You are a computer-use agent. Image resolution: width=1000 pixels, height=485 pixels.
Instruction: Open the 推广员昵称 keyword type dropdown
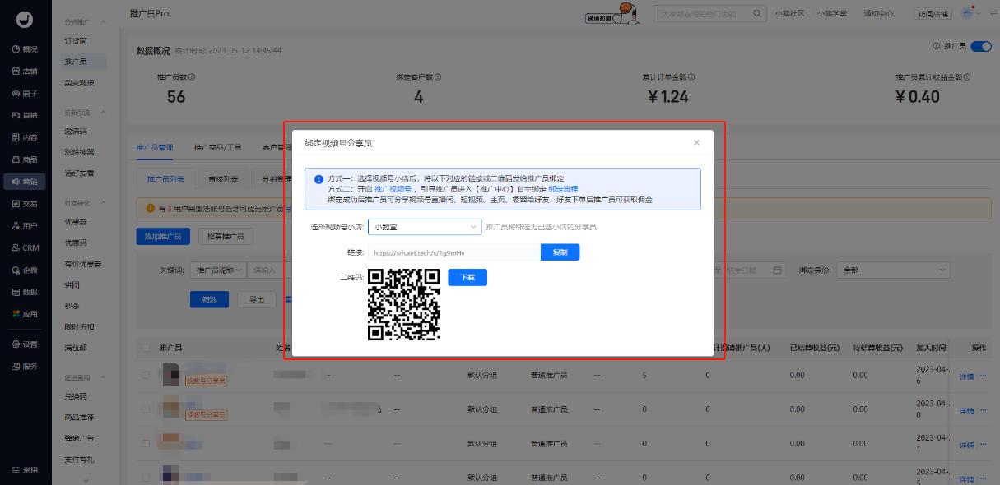(x=216, y=270)
